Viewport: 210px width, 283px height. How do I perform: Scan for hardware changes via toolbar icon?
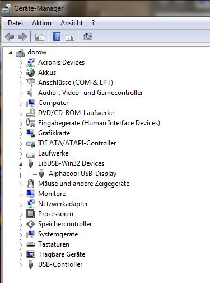[87, 36]
